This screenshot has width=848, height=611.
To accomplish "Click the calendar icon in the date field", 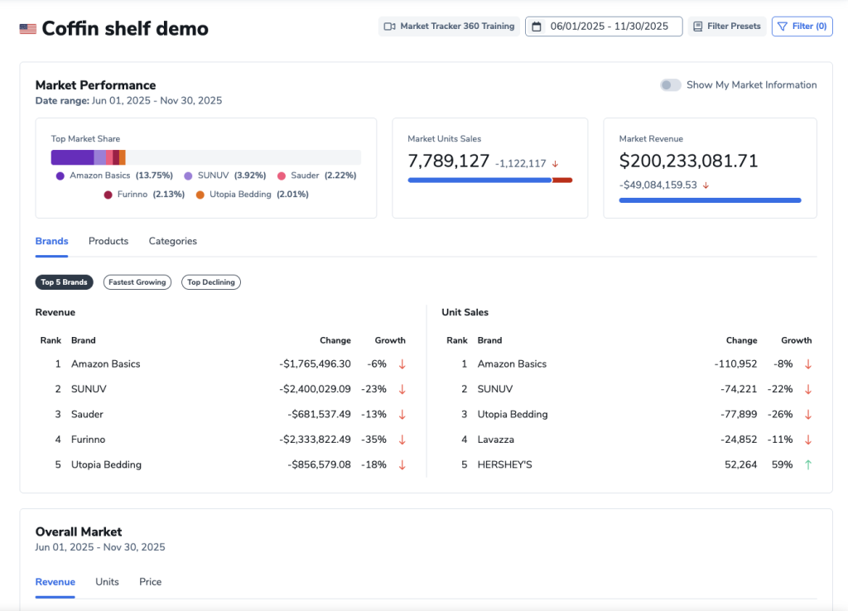I will (536, 26).
